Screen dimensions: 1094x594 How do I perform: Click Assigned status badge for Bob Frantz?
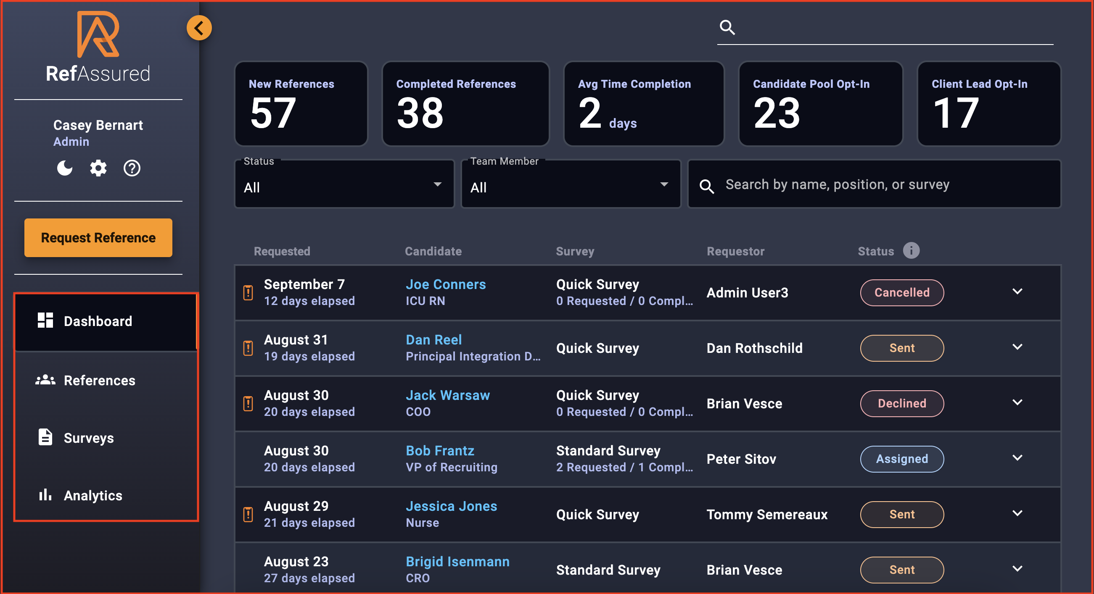pos(902,459)
